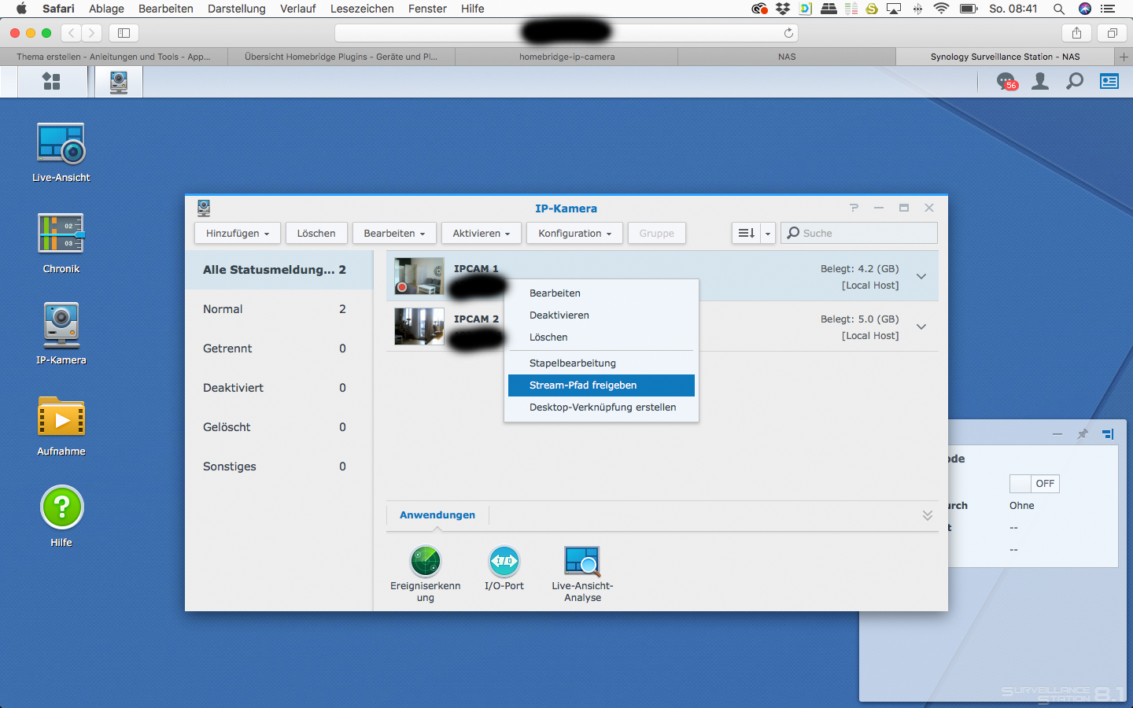Open the Aufnahme recordings folder icon
1133x708 pixels.
tap(61, 418)
